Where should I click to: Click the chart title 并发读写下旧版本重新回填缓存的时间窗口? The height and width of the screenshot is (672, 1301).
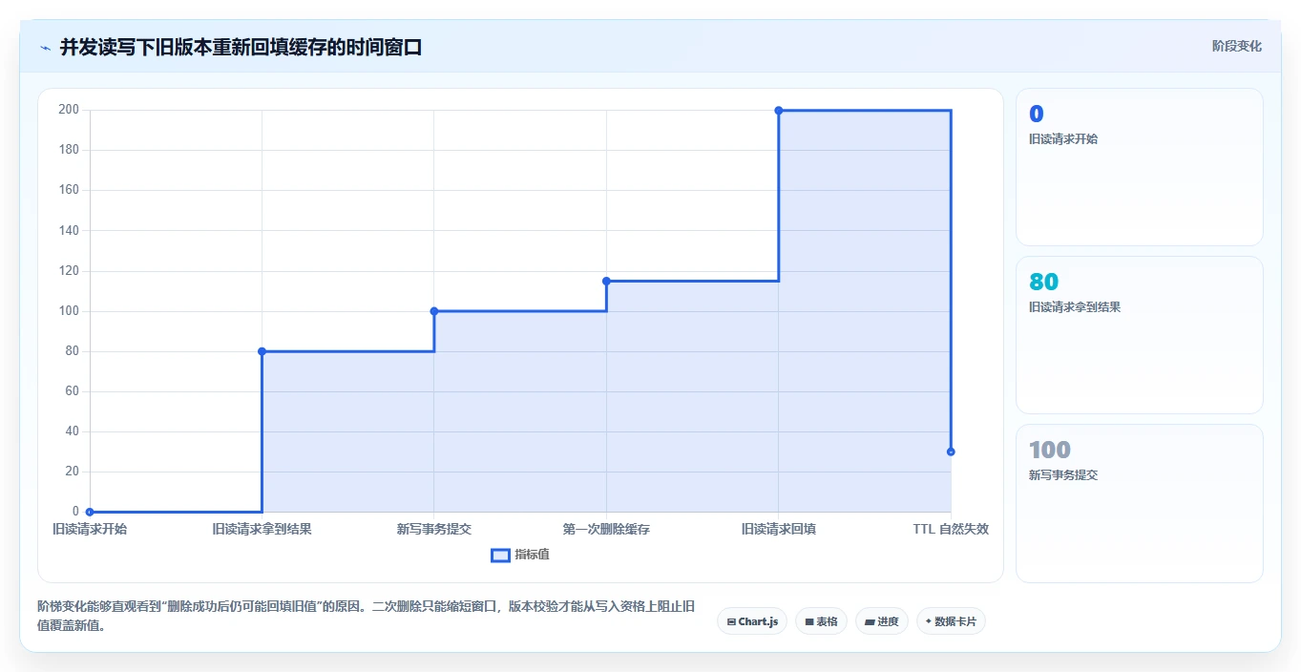[241, 47]
